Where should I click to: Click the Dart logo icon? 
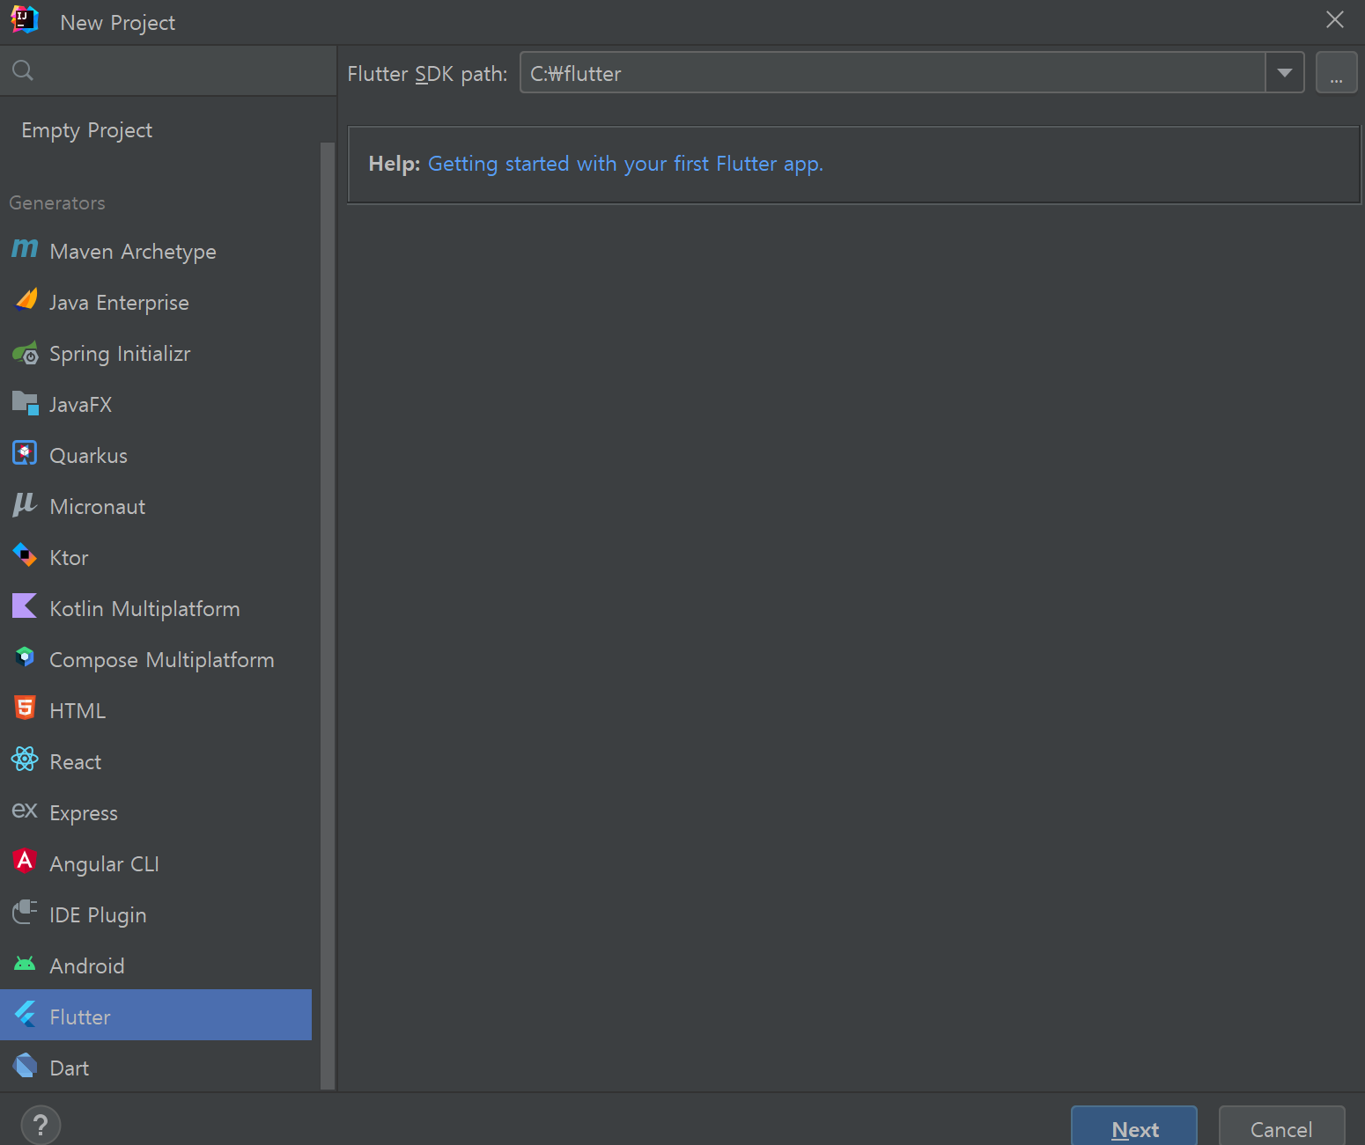point(25,1066)
